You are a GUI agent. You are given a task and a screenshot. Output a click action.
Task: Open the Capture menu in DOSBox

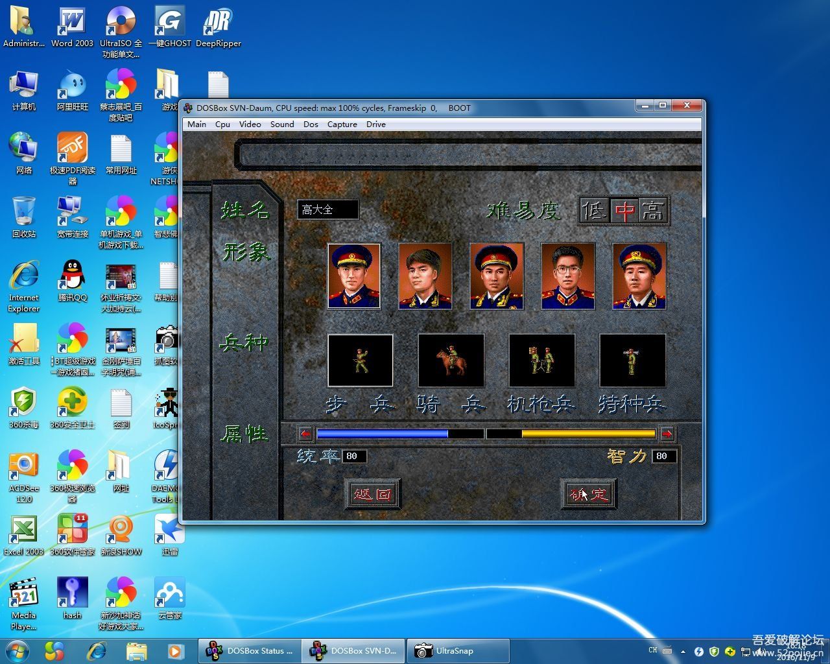(x=342, y=124)
